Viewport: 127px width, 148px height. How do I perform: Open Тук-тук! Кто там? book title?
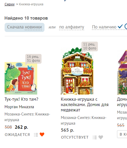click(x=21, y=99)
